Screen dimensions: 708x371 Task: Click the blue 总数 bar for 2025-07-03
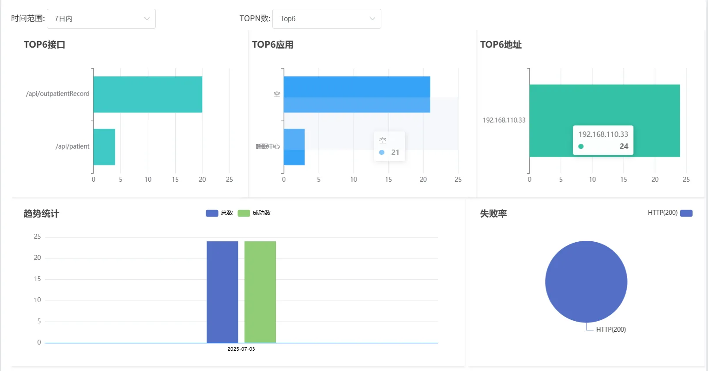(222, 292)
